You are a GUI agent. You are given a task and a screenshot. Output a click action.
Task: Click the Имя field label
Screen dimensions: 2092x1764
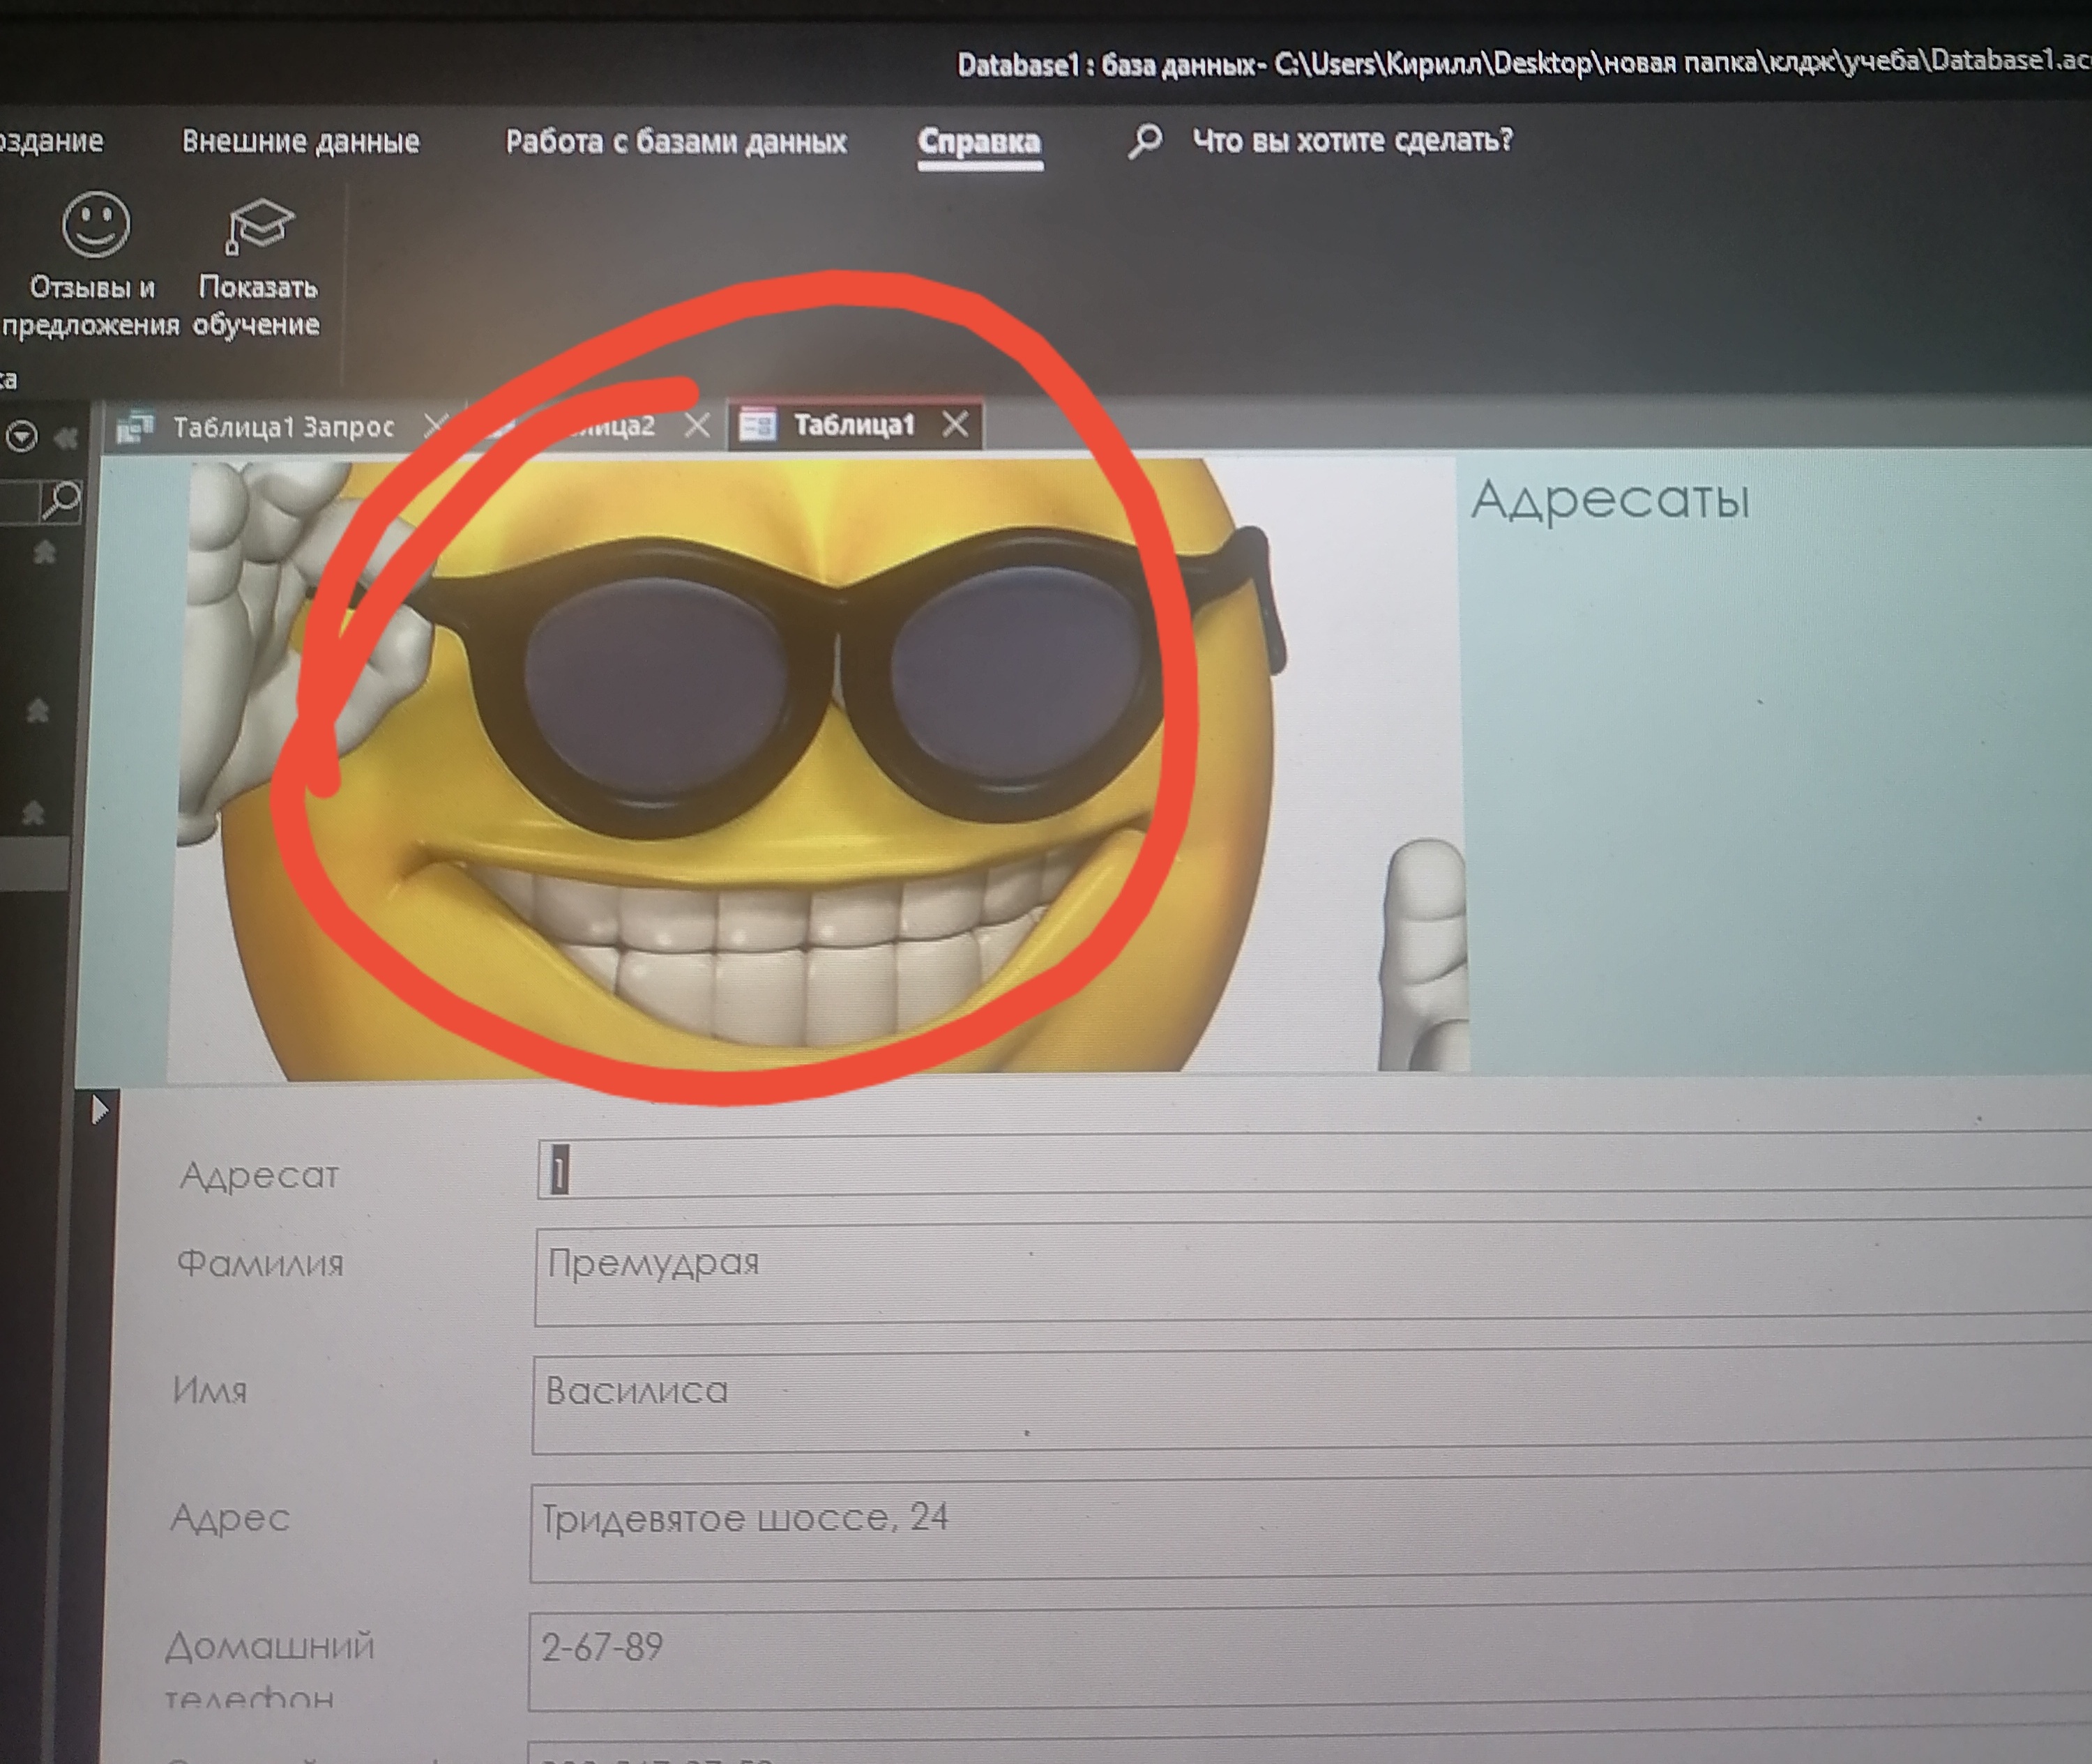210,1390
